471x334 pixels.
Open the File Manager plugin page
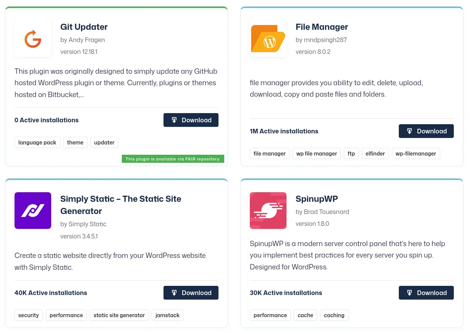(x=322, y=27)
